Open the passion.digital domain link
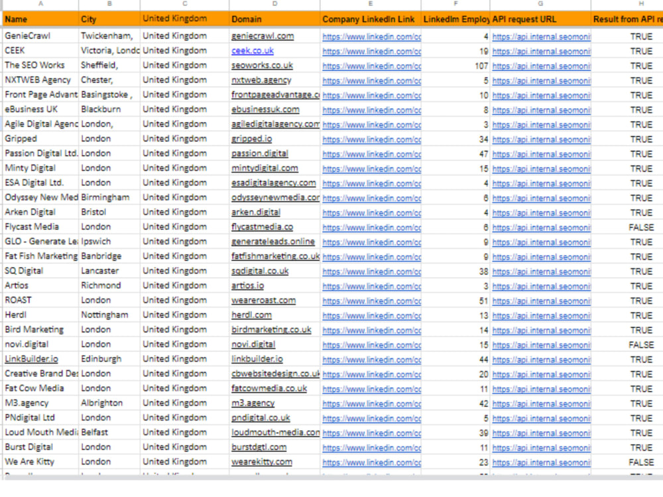 [260, 154]
